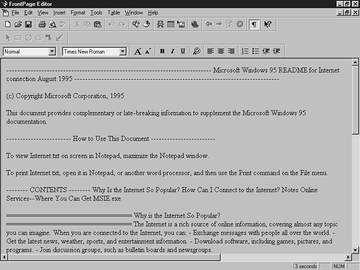360x270 pixels.
Task: Click the Print icon
Action: click(x=42, y=24)
